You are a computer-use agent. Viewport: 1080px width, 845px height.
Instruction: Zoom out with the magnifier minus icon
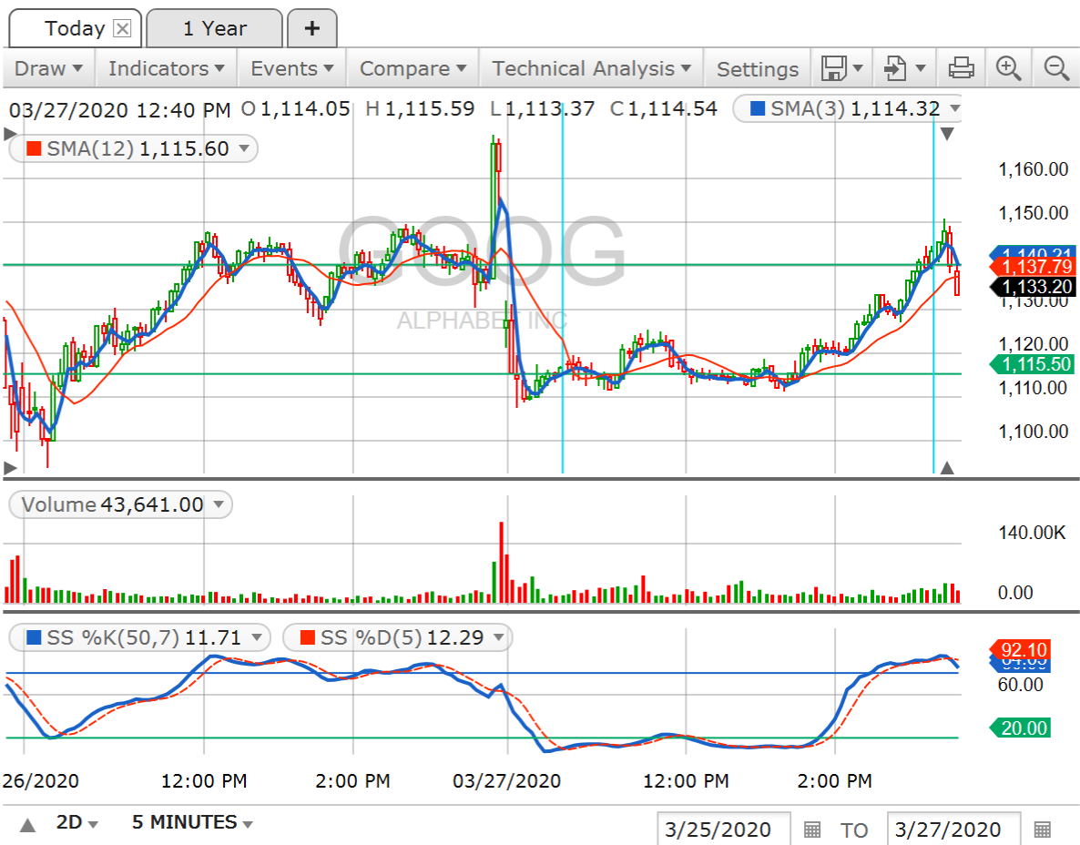(x=1055, y=68)
